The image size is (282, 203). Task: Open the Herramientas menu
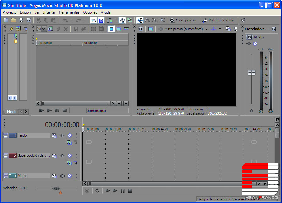[69, 12]
